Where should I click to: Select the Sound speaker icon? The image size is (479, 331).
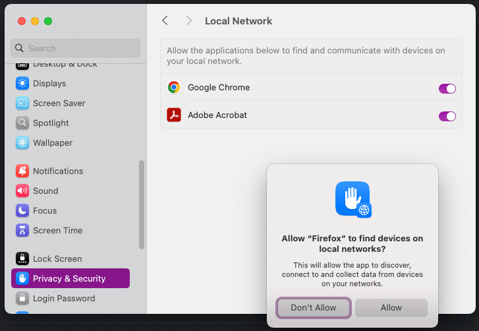tap(22, 191)
